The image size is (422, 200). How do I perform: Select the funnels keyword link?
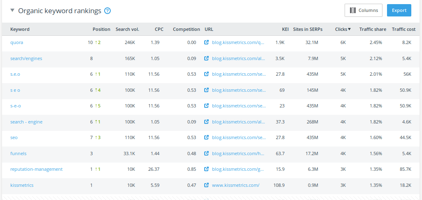(x=18, y=153)
